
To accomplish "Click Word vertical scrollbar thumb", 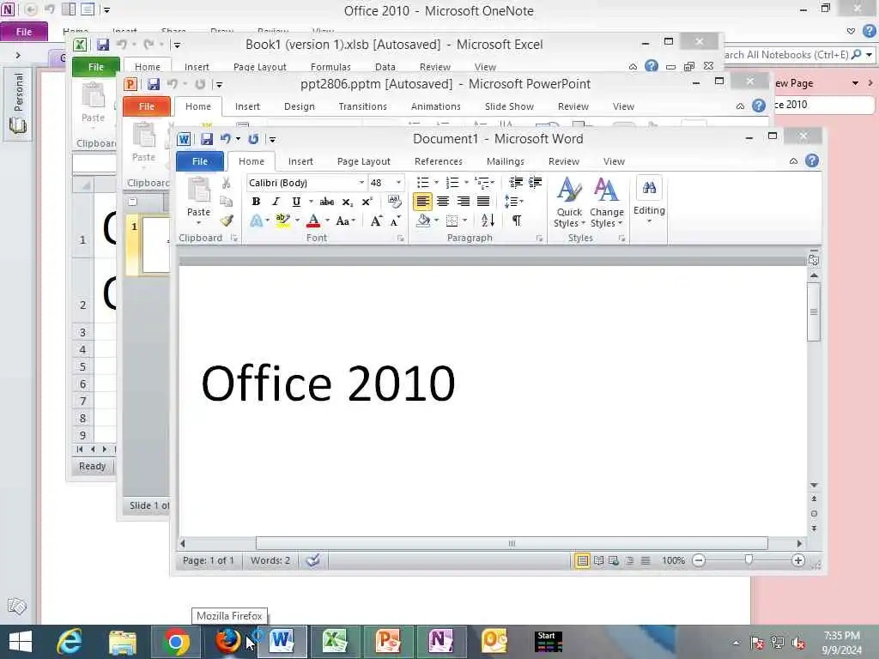I will [814, 311].
